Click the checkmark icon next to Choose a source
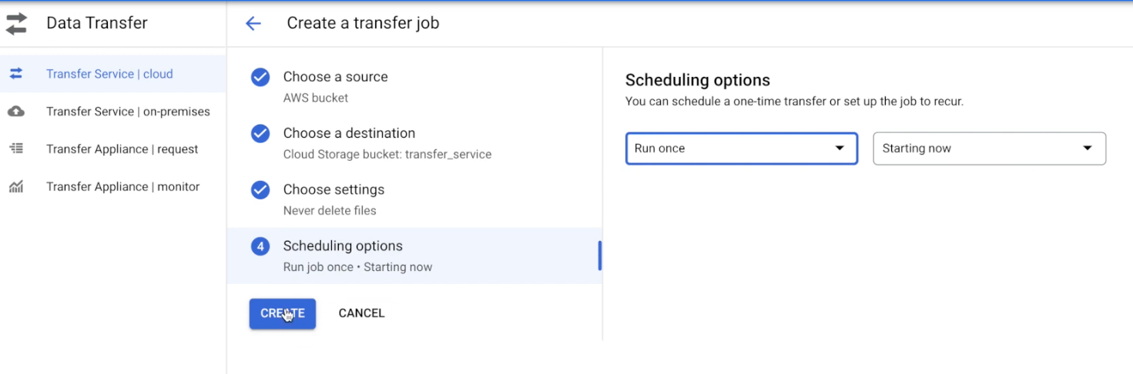The width and height of the screenshot is (1133, 374). click(260, 77)
